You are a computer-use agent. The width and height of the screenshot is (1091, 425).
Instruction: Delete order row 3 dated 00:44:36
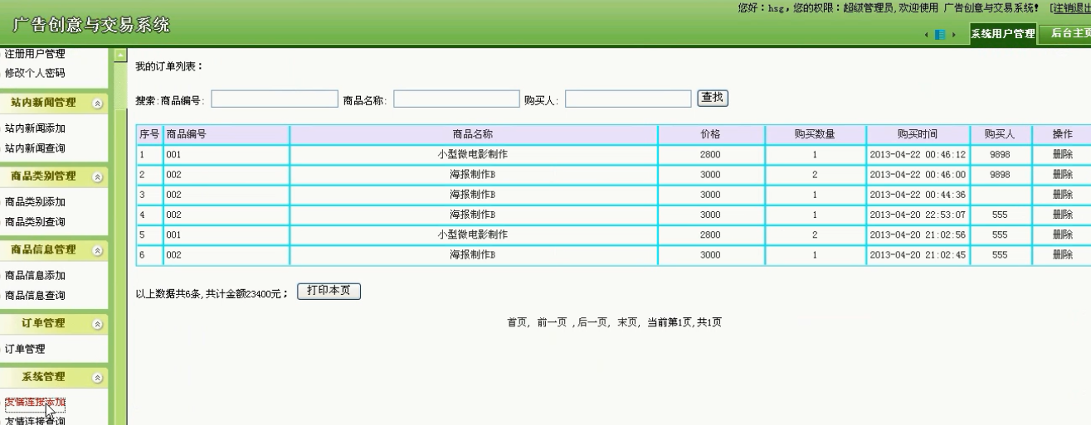click(x=1062, y=195)
